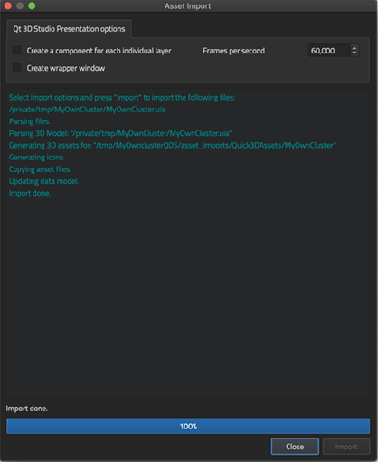Click the log line 'Copying asset files.'
The width and height of the screenshot is (378, 462).
click(x=40, y=169)
